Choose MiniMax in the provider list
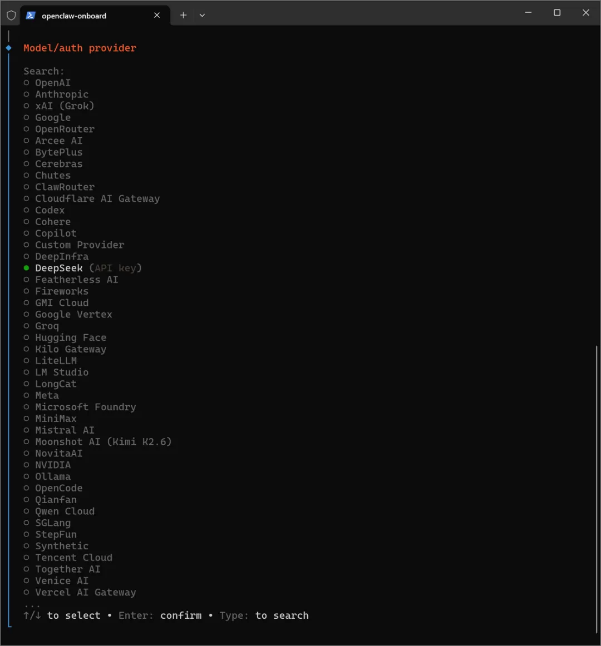 click(x=50, y=418)
